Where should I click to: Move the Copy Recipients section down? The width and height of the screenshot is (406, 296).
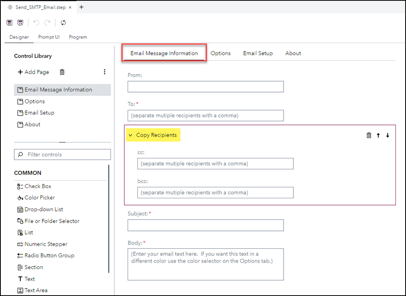click(388, 135)
